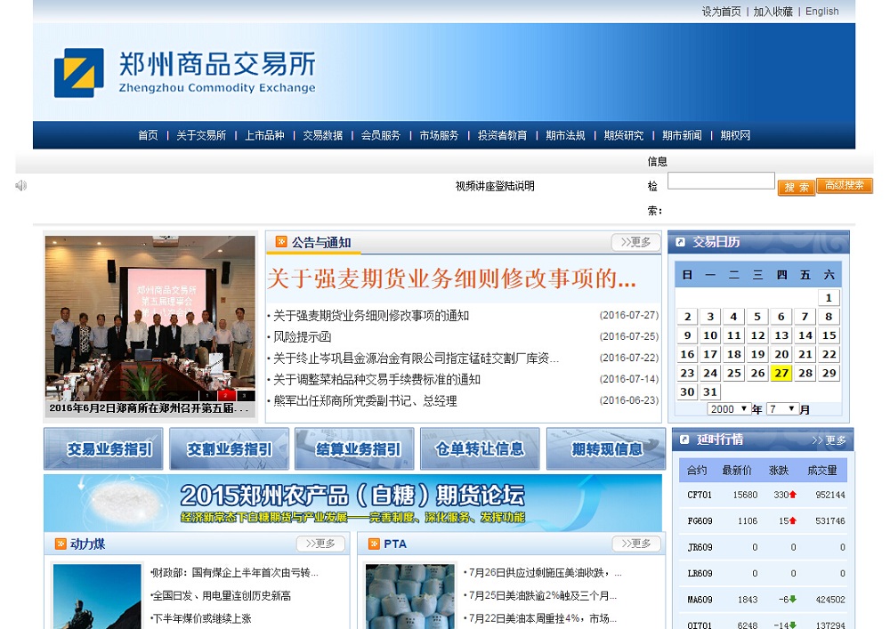Click contract FG609 in quotes table
Image resolution: width=890 pixels, height=629 pixels.
700,520
